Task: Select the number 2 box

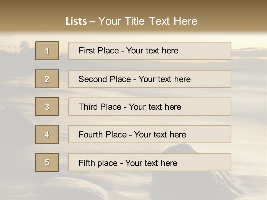Action: 47,79
